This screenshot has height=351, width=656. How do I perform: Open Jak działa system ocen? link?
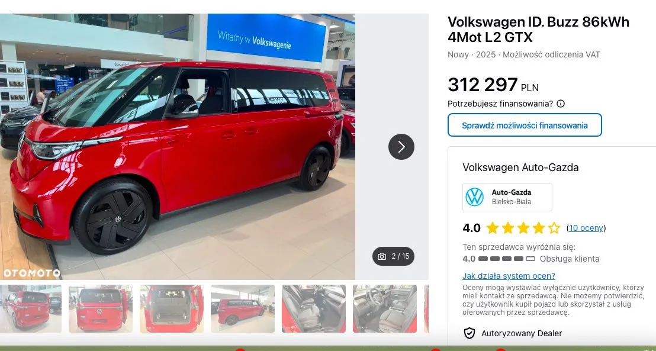(x=509, y=276)
